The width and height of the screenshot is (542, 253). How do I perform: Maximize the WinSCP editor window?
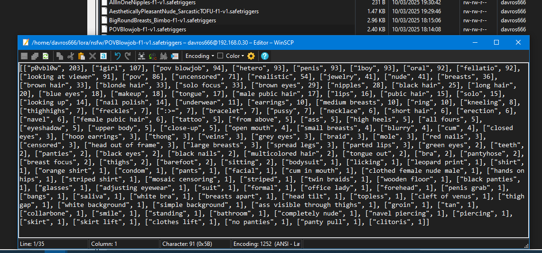click(496, 43)
